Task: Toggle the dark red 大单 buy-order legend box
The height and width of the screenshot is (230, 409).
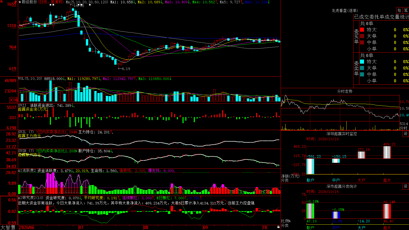Action: click(x=362, y=36)
